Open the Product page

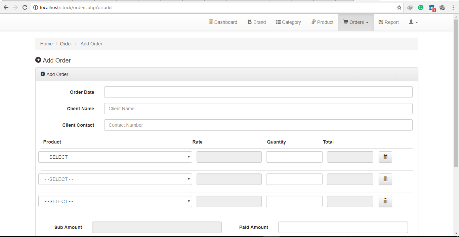[x=322, y=22]
